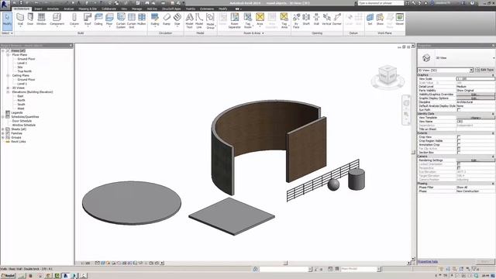Select the Dormer opening tool
The width and height of the screenshot is (496, 279).
tap(337, 19)
